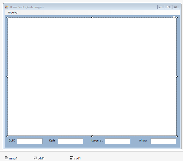Click the right-middle picture box resize handle

[177, 77]
